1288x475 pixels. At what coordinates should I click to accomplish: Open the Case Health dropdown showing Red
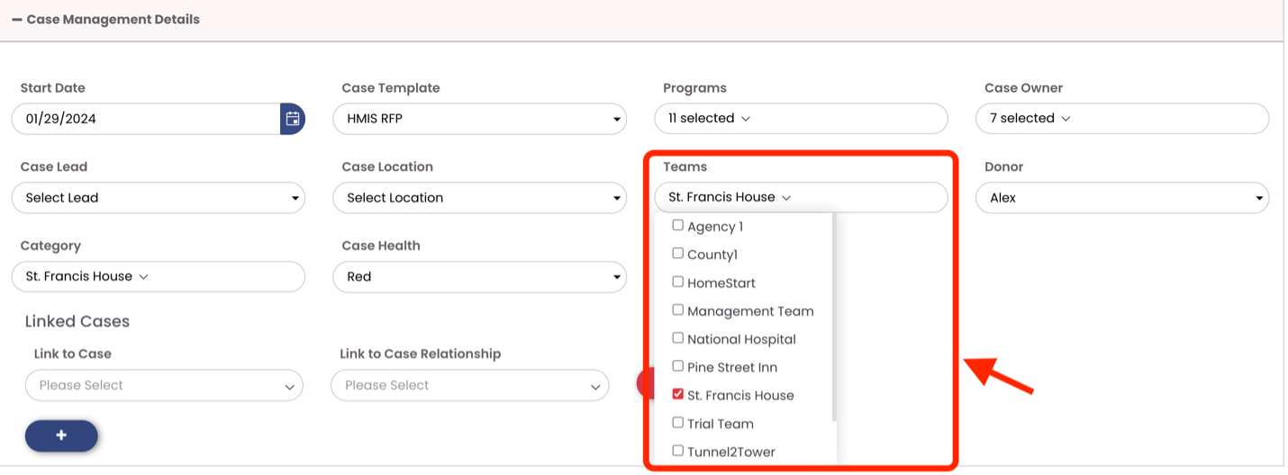tap(480, 277)
